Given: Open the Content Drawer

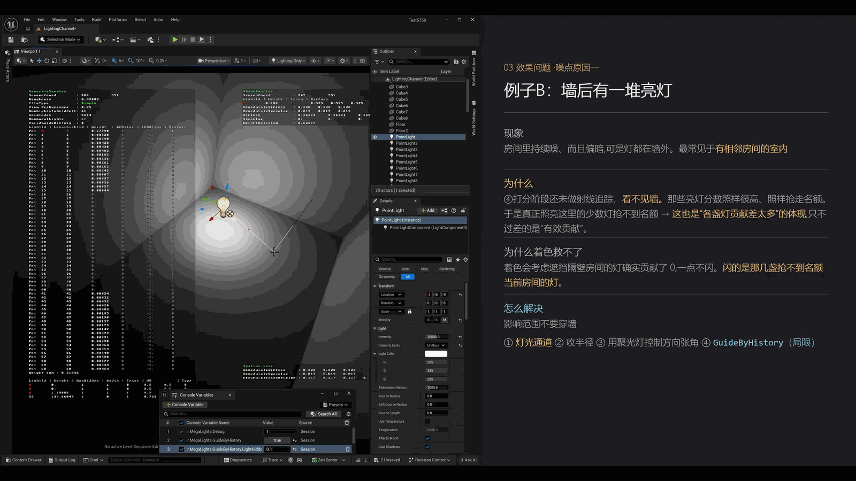Looking at the screenshot, I should [x=24, y=460].
